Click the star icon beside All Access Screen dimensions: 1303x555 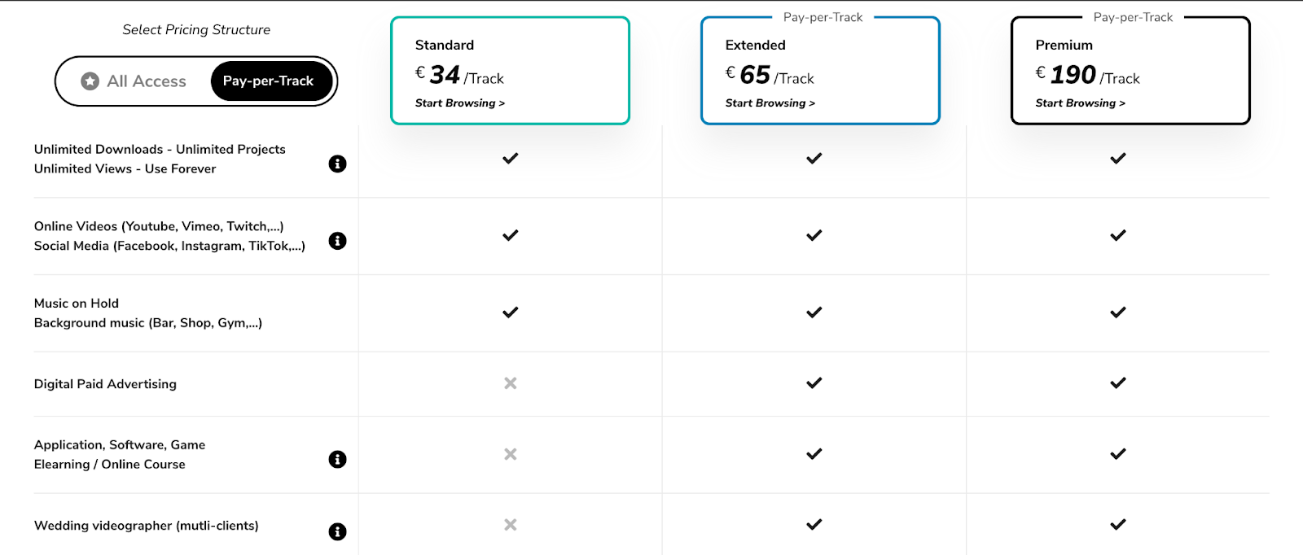click(90, 81)
